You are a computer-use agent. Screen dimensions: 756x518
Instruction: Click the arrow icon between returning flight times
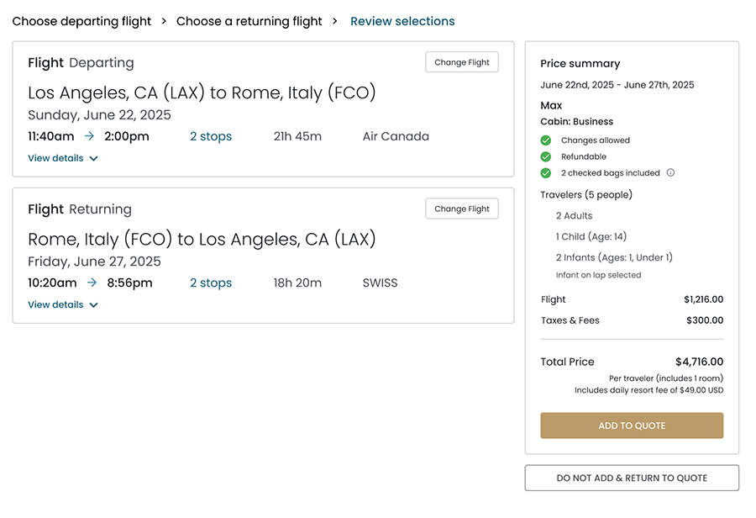(92, 283)
